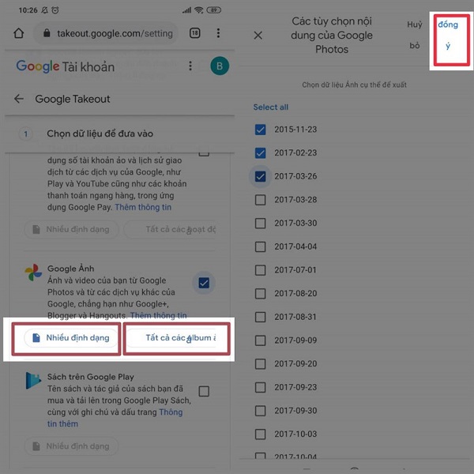Image resolution: width=474 pixels, height=474 pixels.
Task: Open the Chrome three-dot menu
Action: [218, 33]
